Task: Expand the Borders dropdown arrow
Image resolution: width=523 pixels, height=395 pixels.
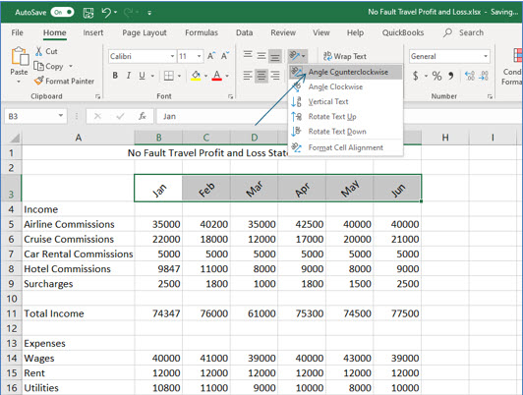Action: [179, 76]
